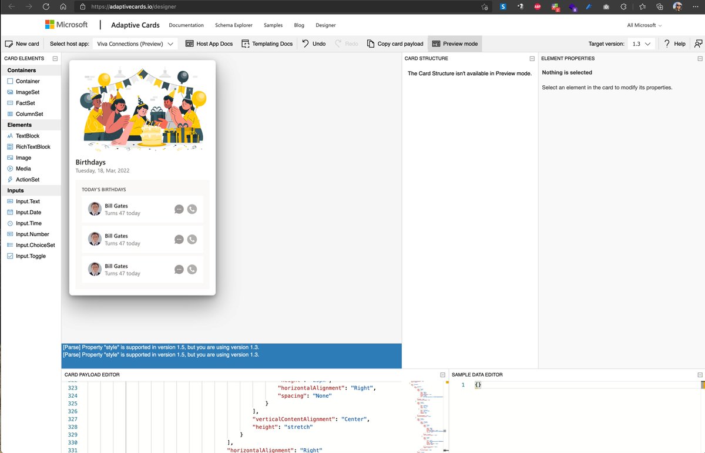This screenshot has height=453, width=705.
Task: Toggle Preview mode off
Action: pos(455,43)
